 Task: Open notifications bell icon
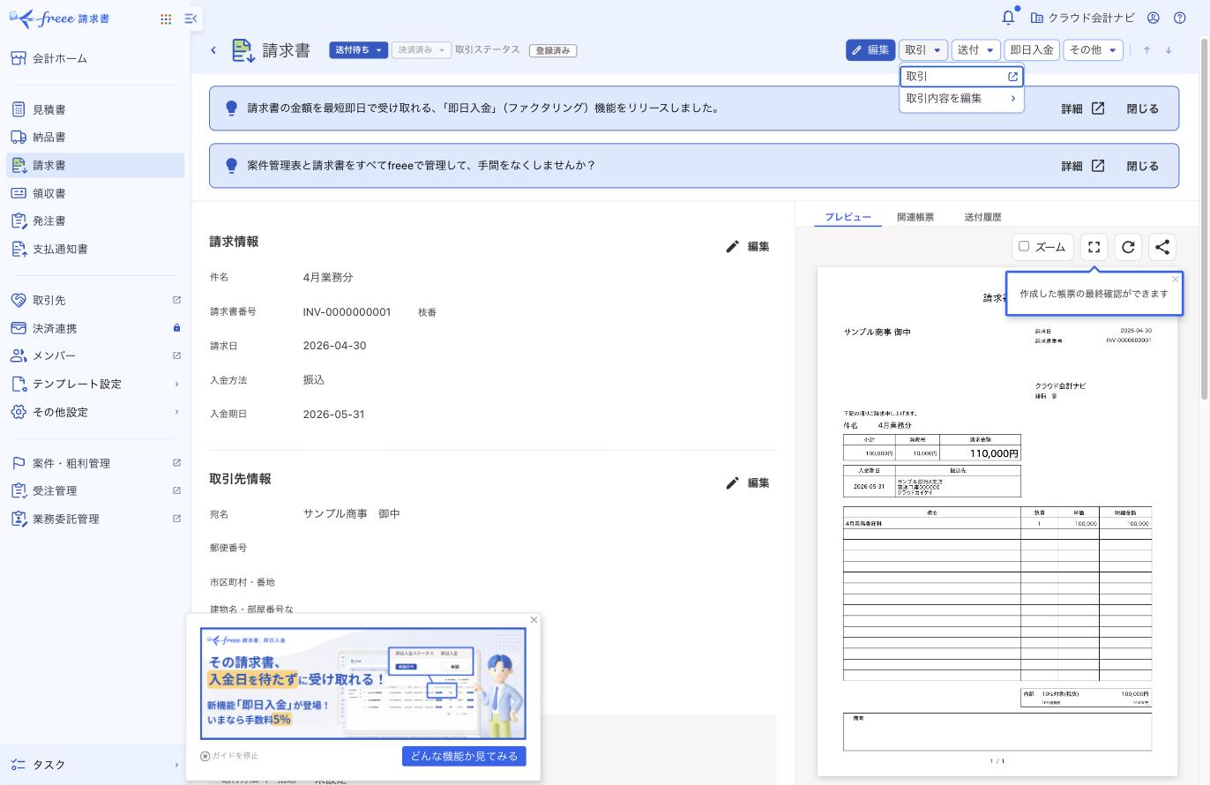pos(1008,18)
